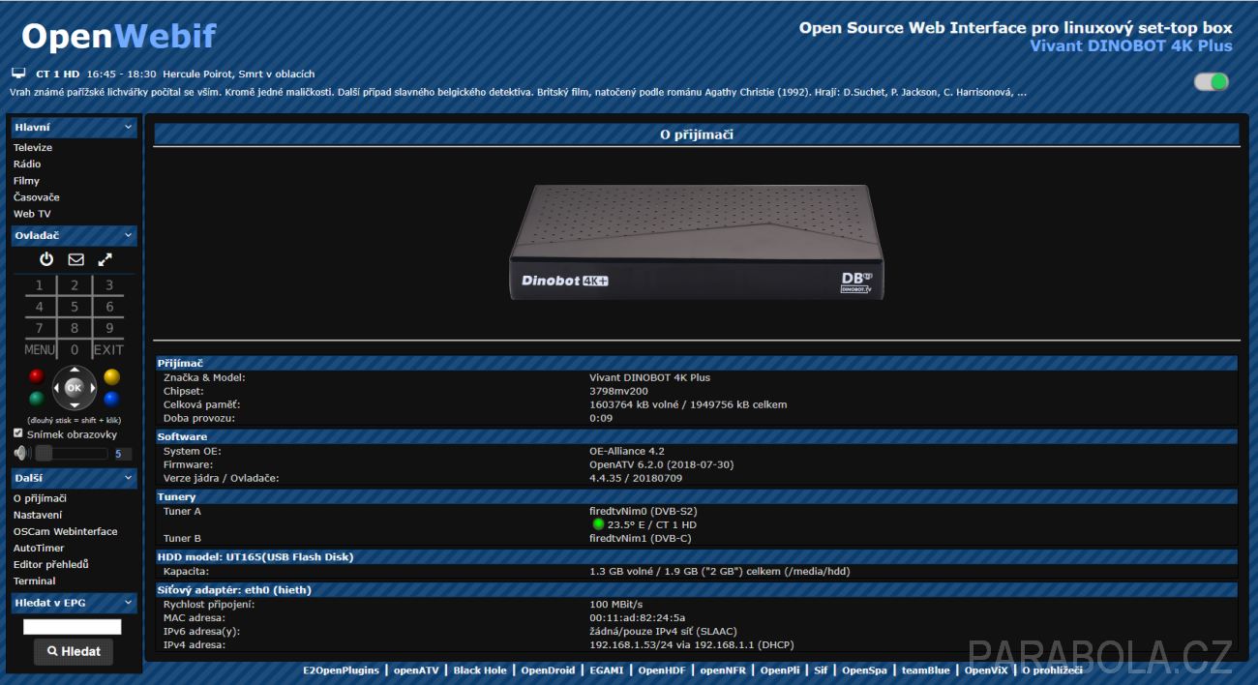Click the left arrow on remote pad

[58, 388]
